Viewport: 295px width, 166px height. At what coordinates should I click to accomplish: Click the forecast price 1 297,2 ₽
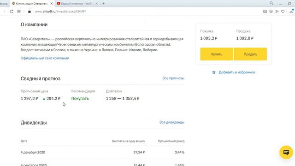(29, 98)
